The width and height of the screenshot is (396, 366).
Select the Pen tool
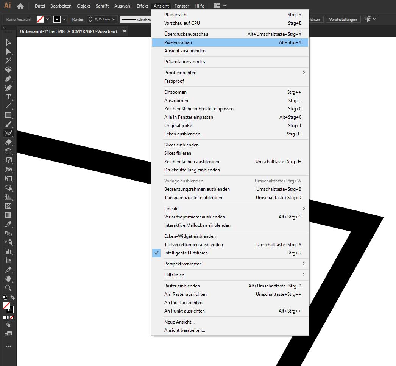tap(8, 79)
